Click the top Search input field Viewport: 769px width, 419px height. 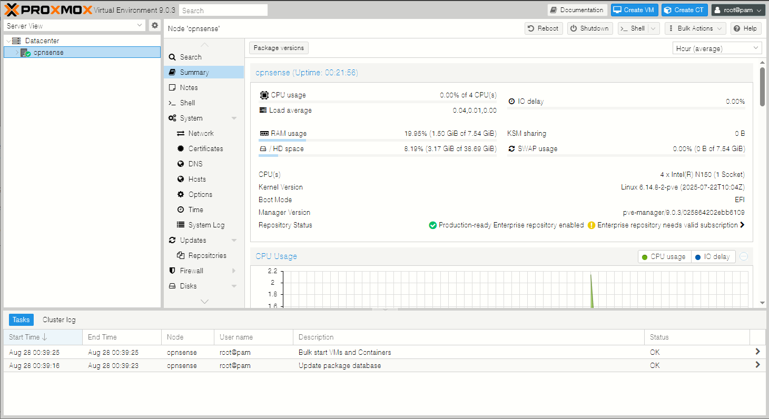click(x=223, y=10)
